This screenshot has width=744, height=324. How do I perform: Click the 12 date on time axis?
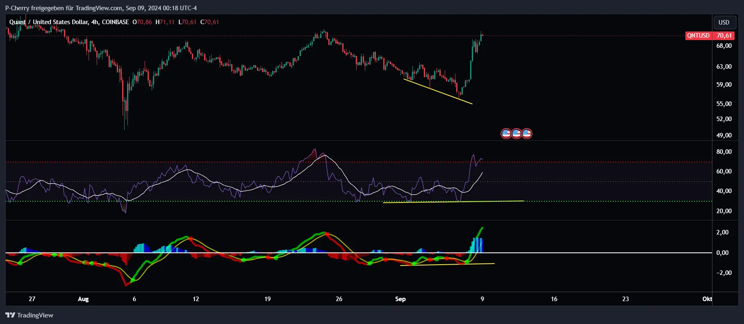pos(196,299)
